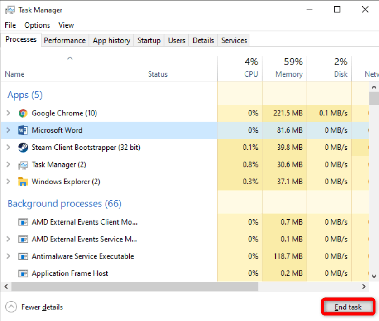This screenshot has height=321, width=379.
Task: Click the Fewer details arrow icon
Action: click(11, 307)
